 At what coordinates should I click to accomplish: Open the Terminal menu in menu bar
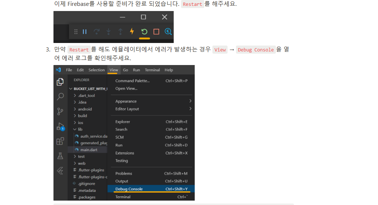[x=152, y=70]
